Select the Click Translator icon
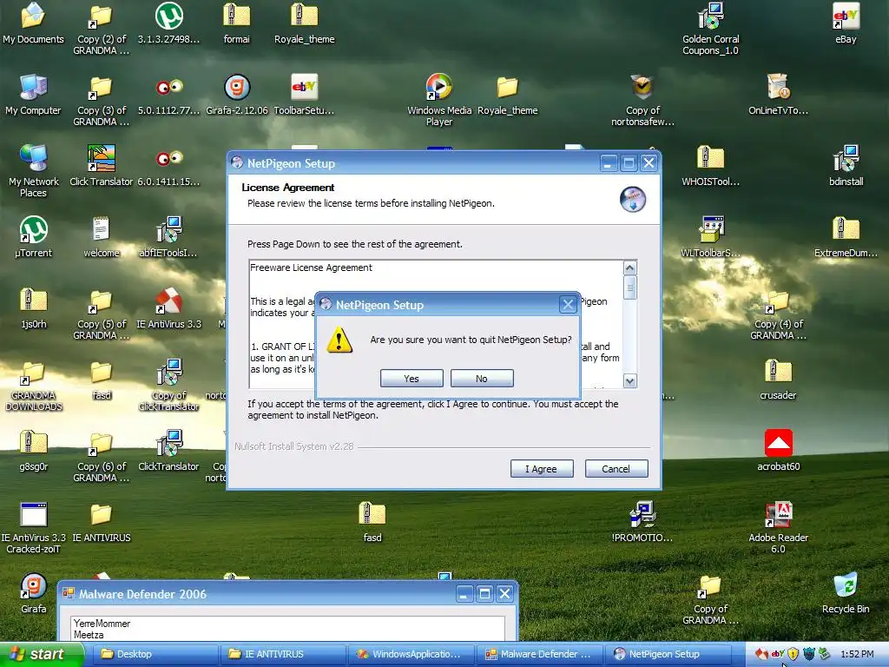The image size is (889, 667). [101, 166]
